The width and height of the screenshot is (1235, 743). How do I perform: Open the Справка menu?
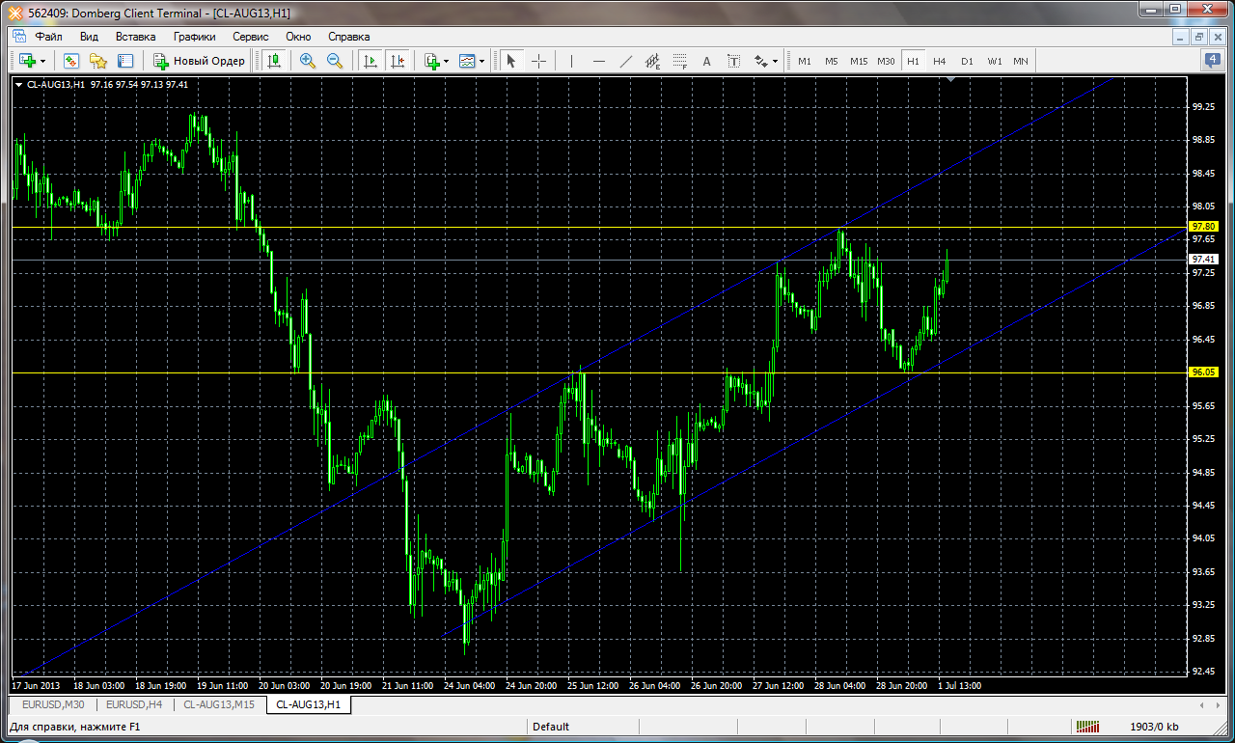(x=349, y=37)
